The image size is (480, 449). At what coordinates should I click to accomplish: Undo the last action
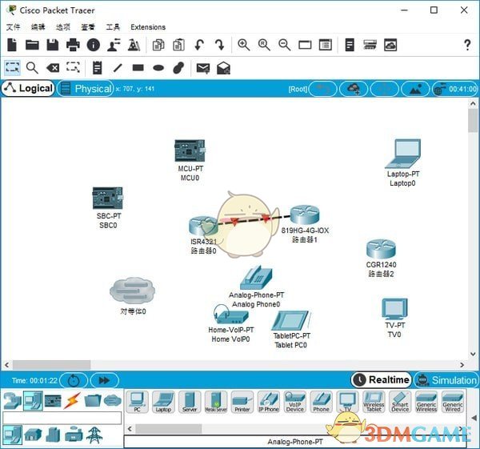tap(199, 45)
